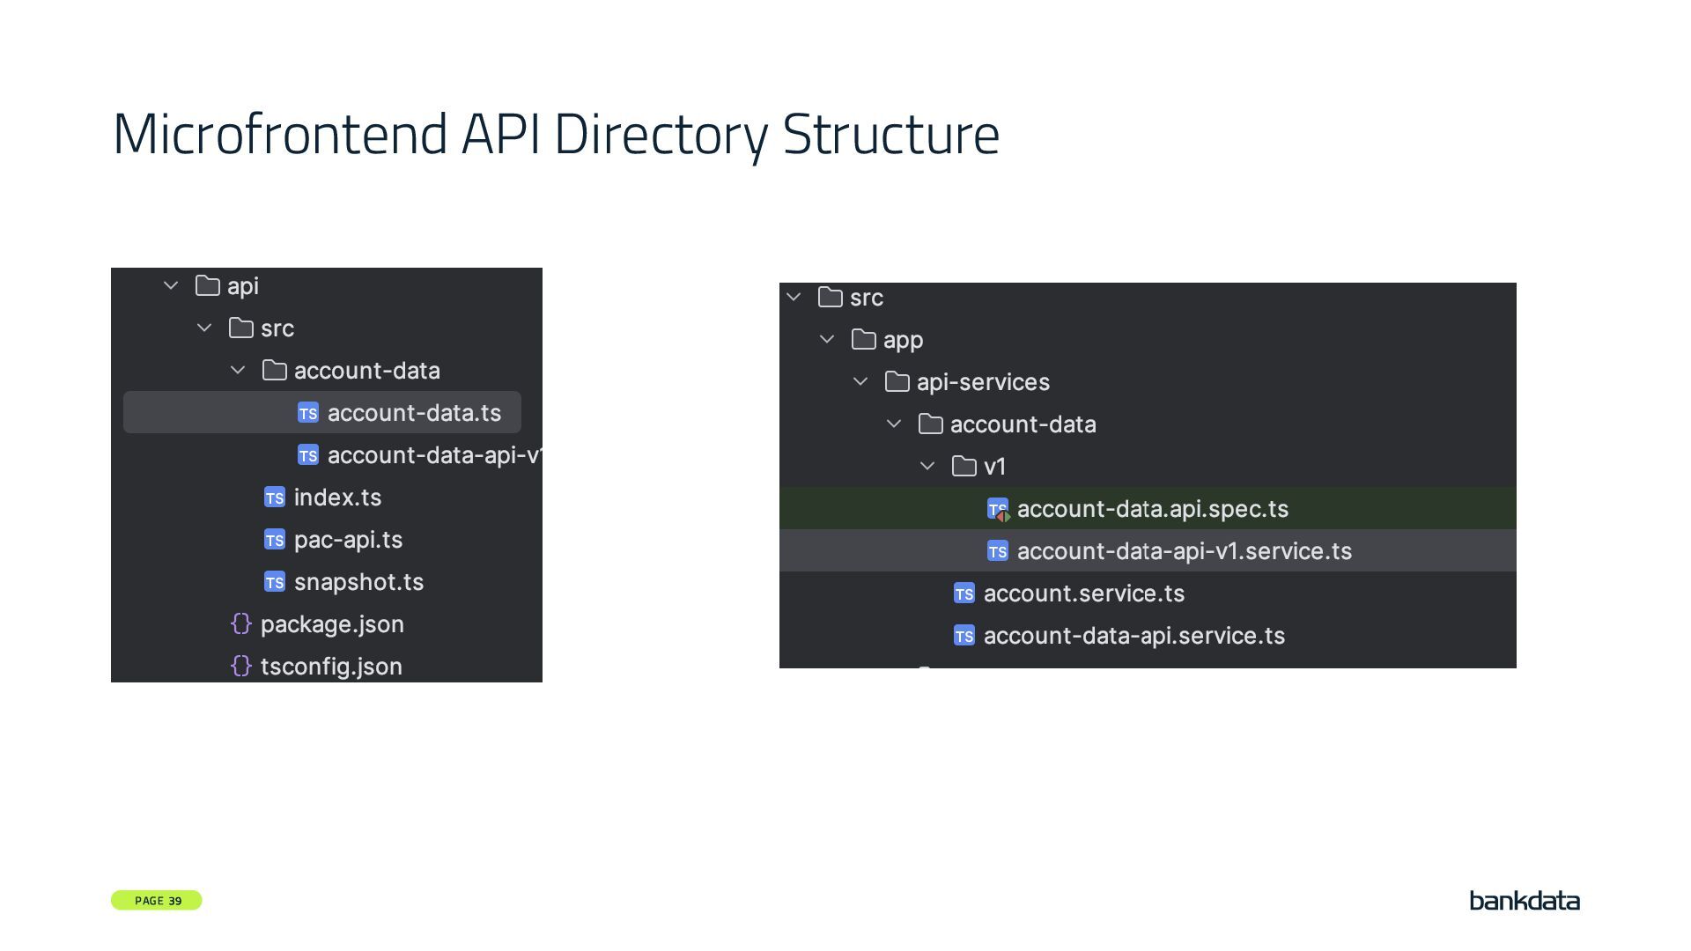The width and height of the screenshot is (1691, 951).
Task: Click the test file icon of account-data.api.spec.ts
Action: (998, 510)
